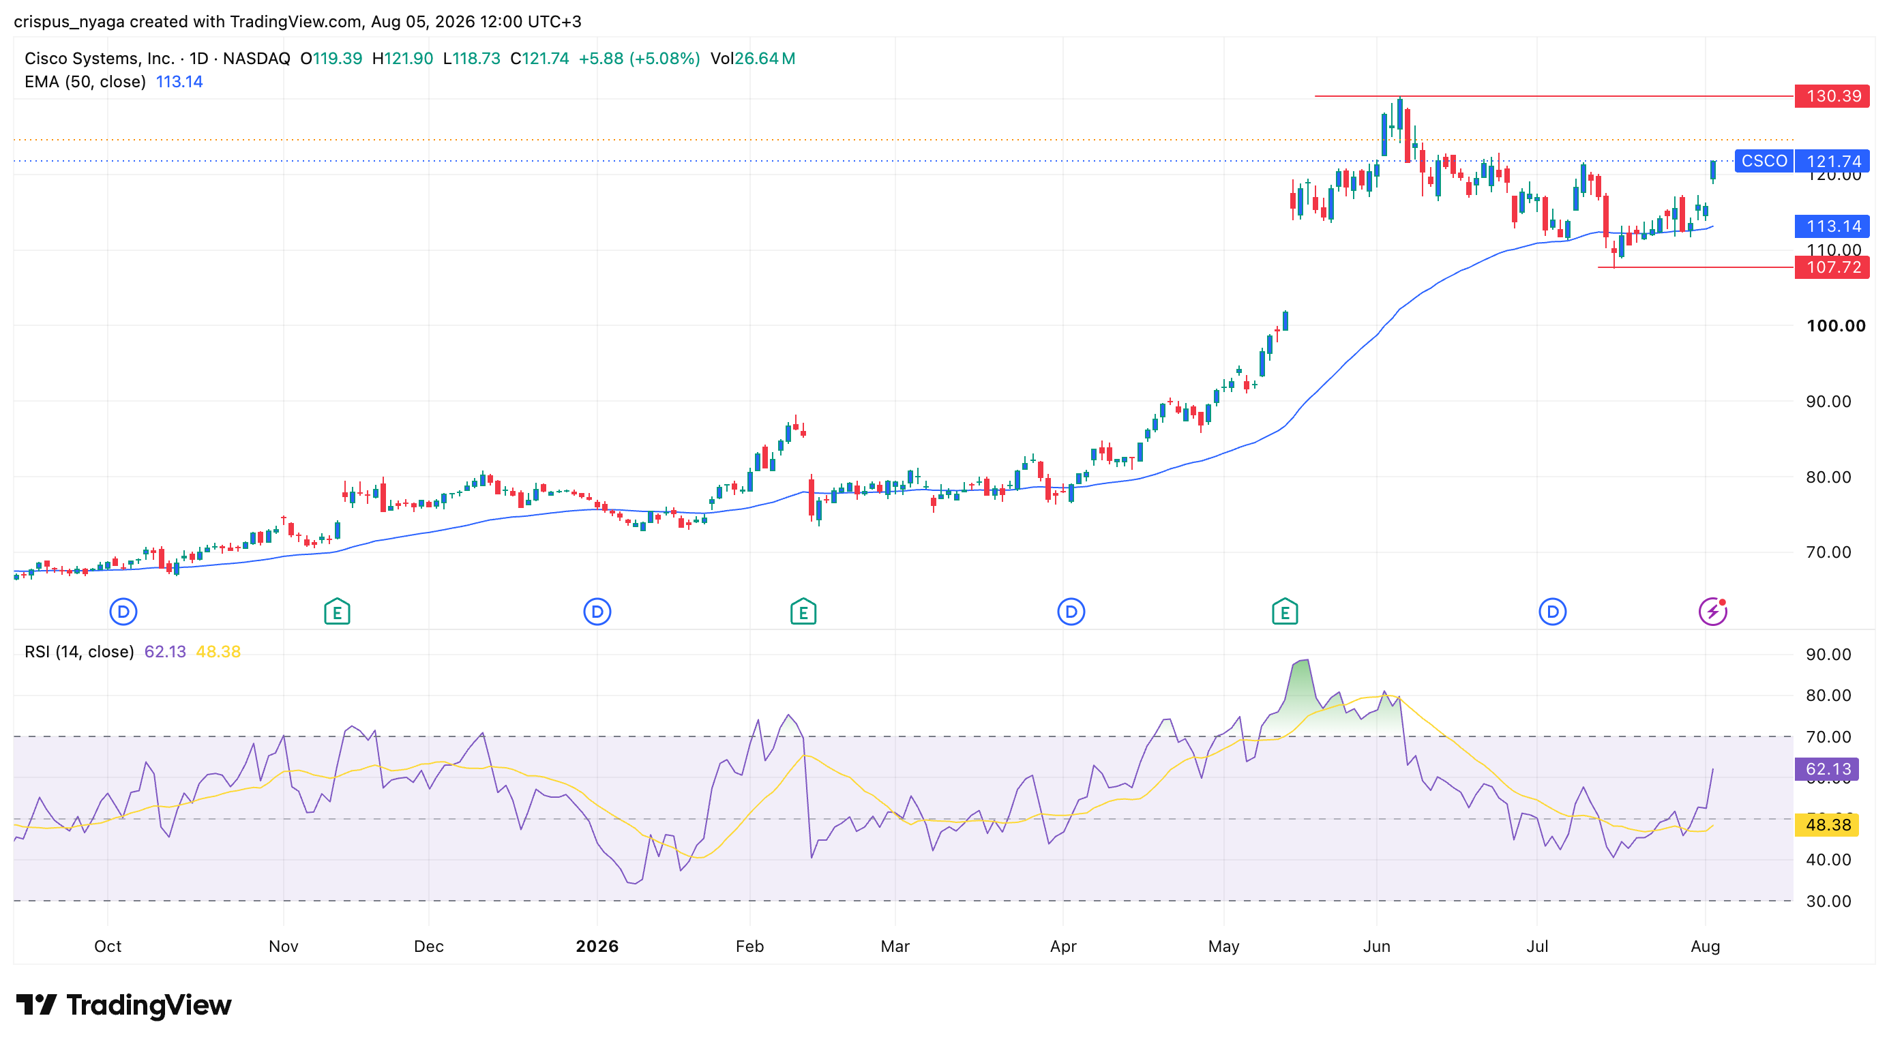Image resolution: width=1889 pixels, height=1046 pixels.
Task: Open the earnings marker in November
Action: tap(337, 612)
